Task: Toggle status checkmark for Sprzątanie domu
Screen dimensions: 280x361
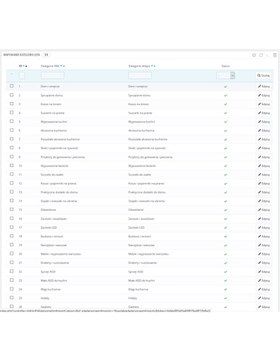Action: click(225, 95)
